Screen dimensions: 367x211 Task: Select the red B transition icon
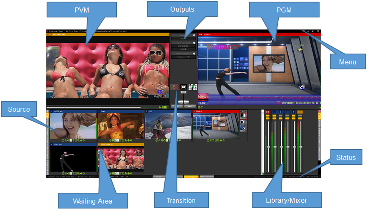tap(175, 87)
